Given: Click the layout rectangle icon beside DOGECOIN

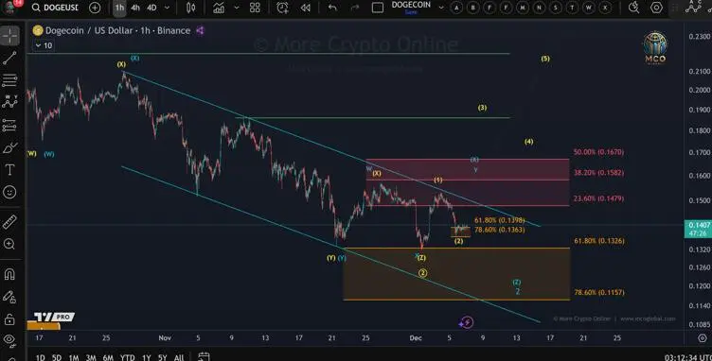Looking at the screenshot, I should click(378, 8).
